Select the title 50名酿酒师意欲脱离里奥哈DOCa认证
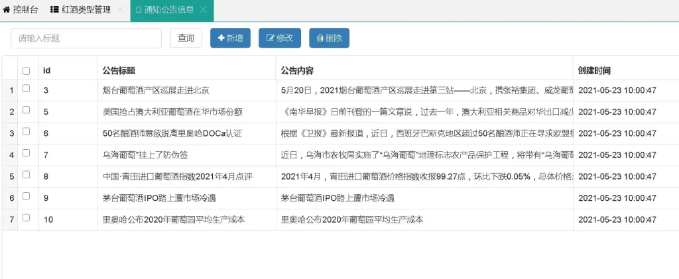The height and width of the screenshot is (279, 679). click(x=172, y=134)
